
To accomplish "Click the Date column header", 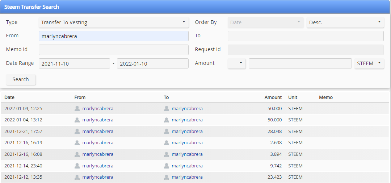I will pos(9,97).
